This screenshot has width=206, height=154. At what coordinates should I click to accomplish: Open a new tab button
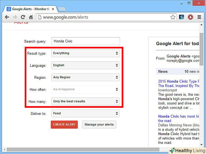tap(62, 9)
